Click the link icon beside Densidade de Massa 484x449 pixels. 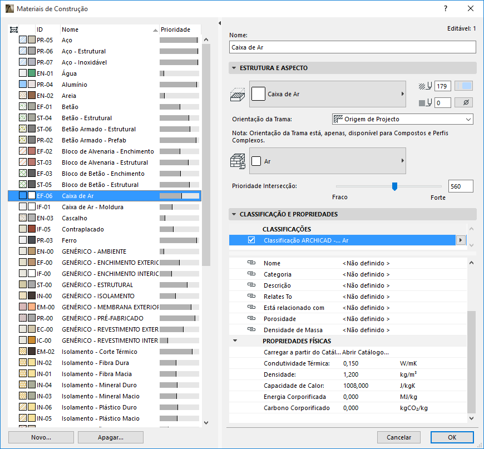pyautogui.click(x=251, y=329)
